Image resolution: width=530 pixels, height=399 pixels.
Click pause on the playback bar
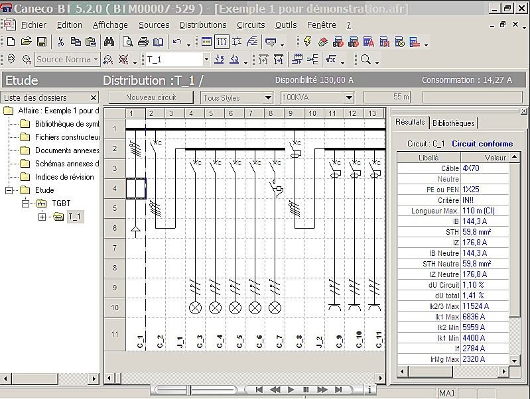(306, 390)
